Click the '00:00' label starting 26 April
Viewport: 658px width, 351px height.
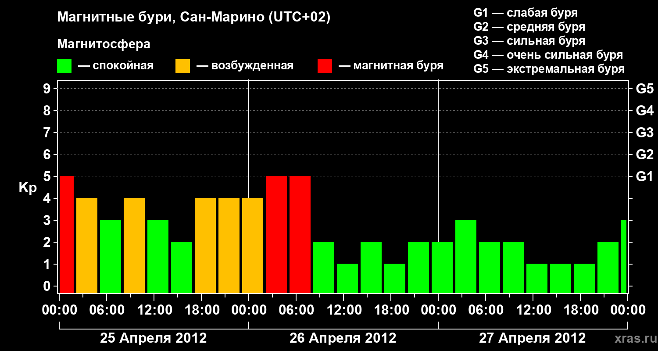pyautogui.click(x=249, y=310)
